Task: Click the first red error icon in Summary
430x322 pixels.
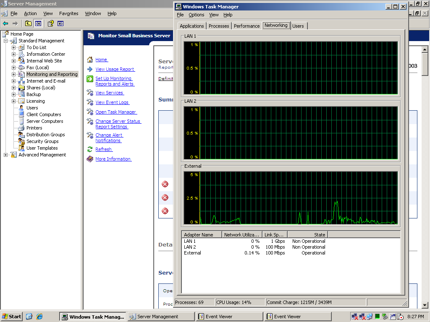Action: [165, 184]
